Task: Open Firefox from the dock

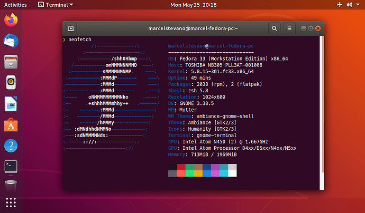Action: [11, 20]
